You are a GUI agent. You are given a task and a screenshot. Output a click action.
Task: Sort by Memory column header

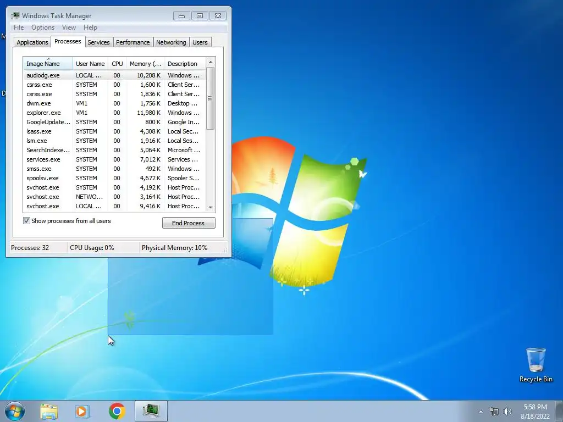coord(145,64)
